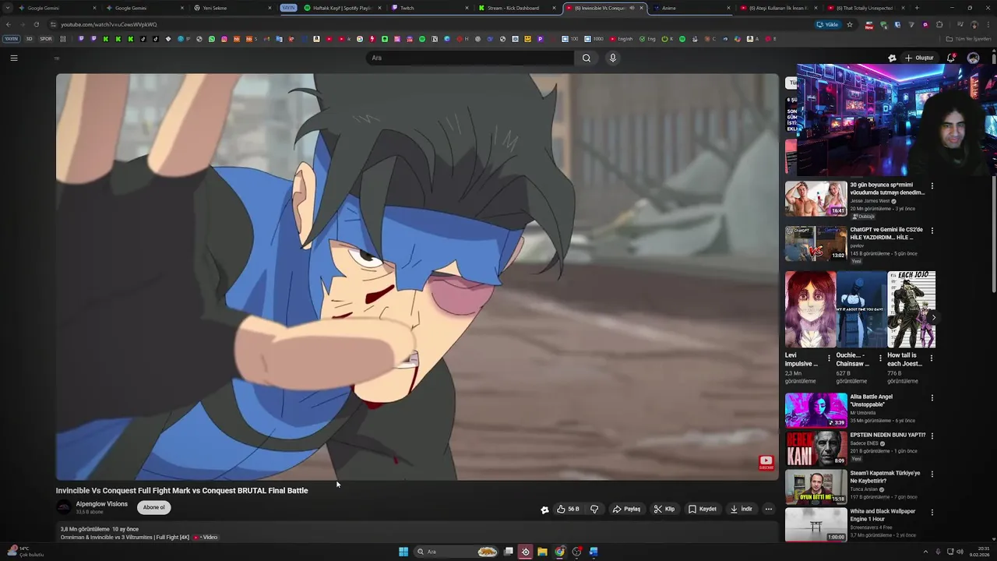Bookmark this page with the star icon
The image size is (997, 561).
tap(849, 24)
